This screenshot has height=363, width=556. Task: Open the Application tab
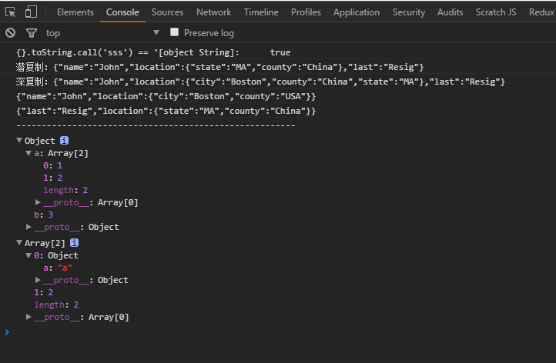coord(357,12)
